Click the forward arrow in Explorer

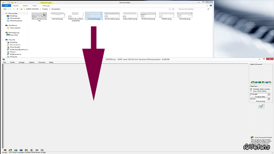pos(10,9)
